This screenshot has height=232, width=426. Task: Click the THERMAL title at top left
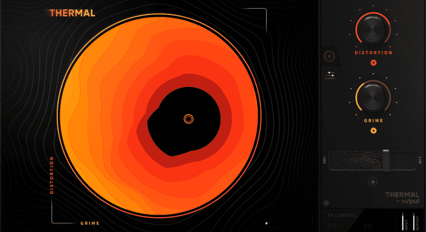[x=72, y=13]
